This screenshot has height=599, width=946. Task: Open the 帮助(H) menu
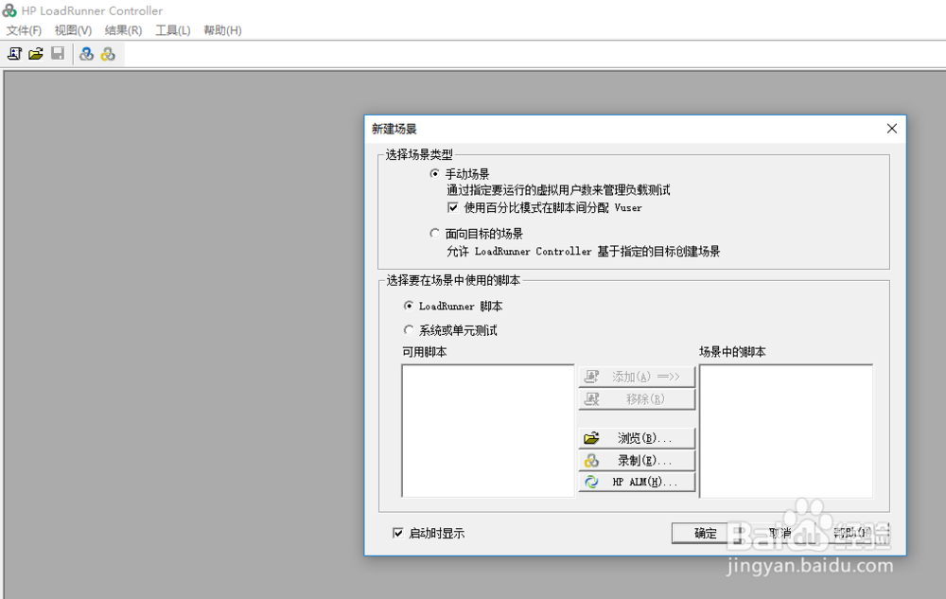coord(222,30)
